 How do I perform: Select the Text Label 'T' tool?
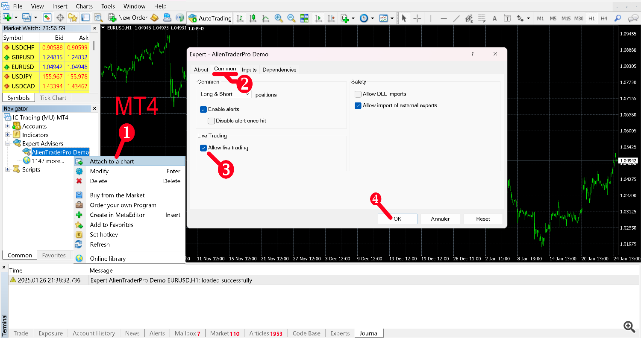click(x=507, y=18)
